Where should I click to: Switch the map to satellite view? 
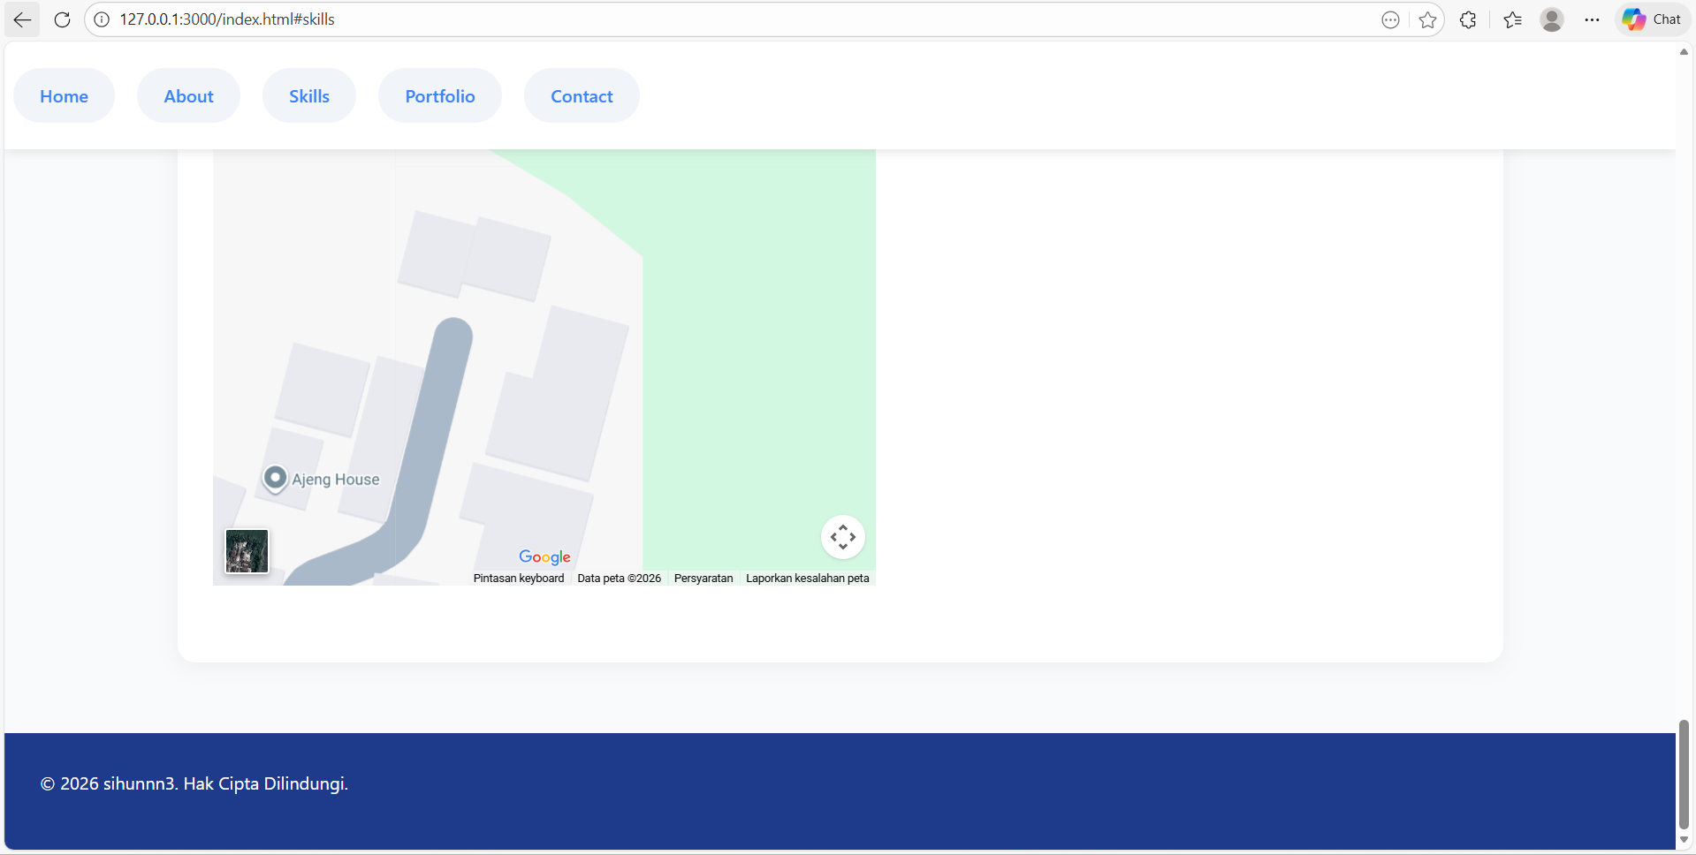246,550
